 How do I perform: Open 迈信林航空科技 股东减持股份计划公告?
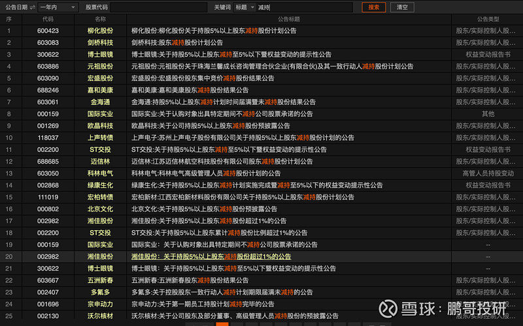tap(222, 162)
